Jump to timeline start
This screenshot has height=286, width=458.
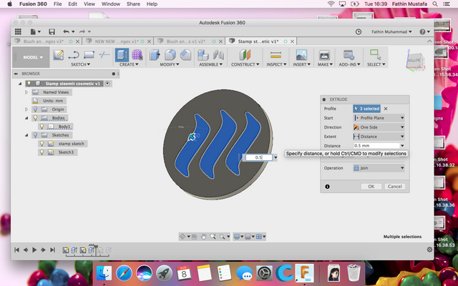[16, 250]
